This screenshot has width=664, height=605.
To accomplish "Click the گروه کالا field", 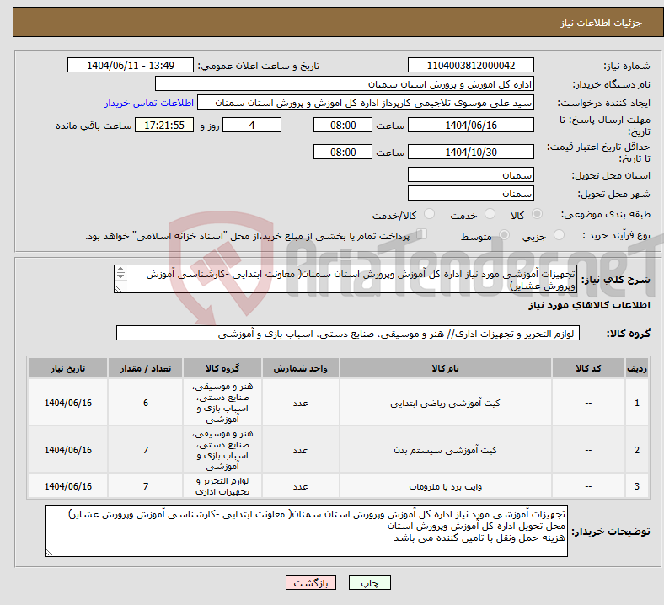I will click(x=348, y=333).
